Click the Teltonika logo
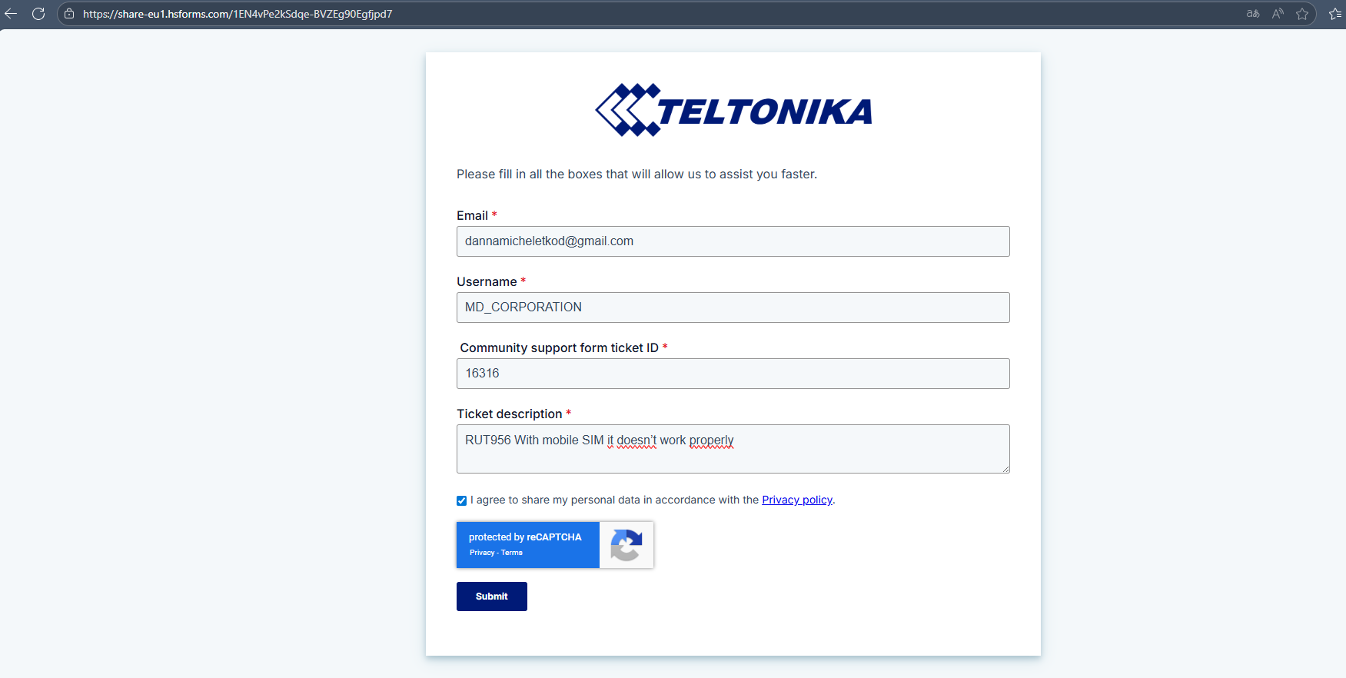Image resolution: width=1346 pixels, height=678 pixels. click(x=733, y=111)
